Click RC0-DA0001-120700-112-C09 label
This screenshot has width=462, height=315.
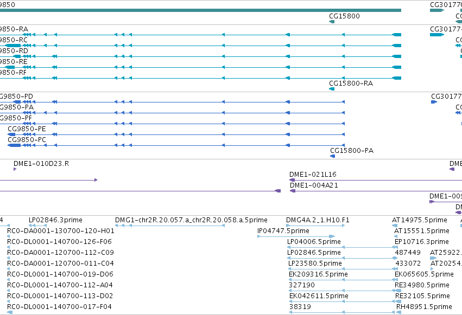tap(60, 253)
